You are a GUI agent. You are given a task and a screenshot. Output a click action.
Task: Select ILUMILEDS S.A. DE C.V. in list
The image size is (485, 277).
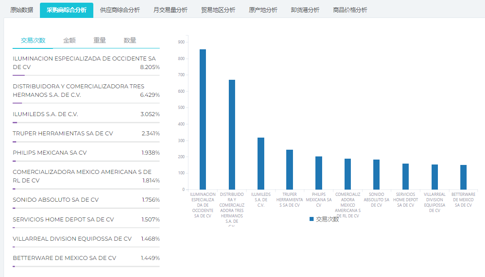coord(45,114)
